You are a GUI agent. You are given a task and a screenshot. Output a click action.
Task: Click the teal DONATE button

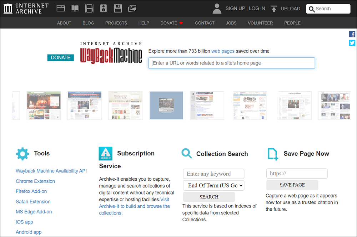[x=61, y=58]
